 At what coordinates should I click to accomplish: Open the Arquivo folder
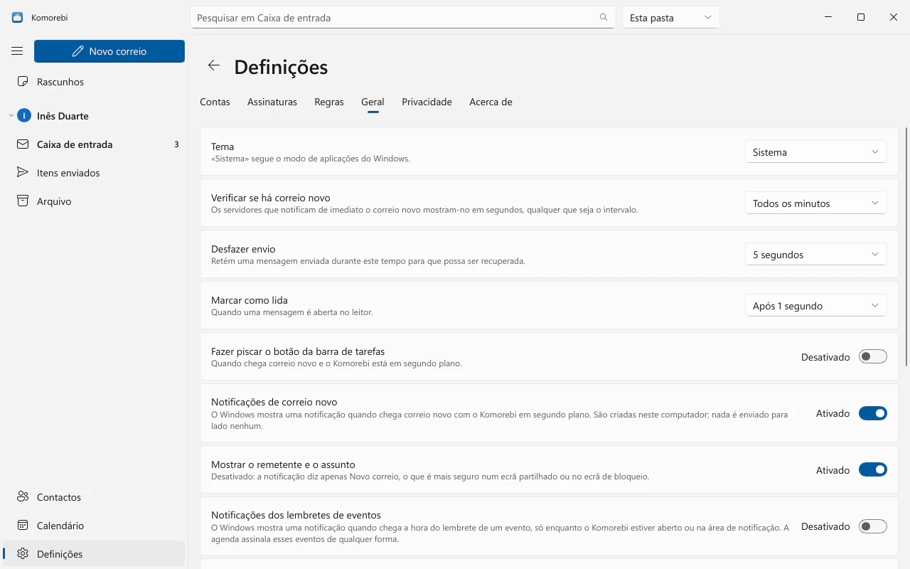(x=94, y=201)
